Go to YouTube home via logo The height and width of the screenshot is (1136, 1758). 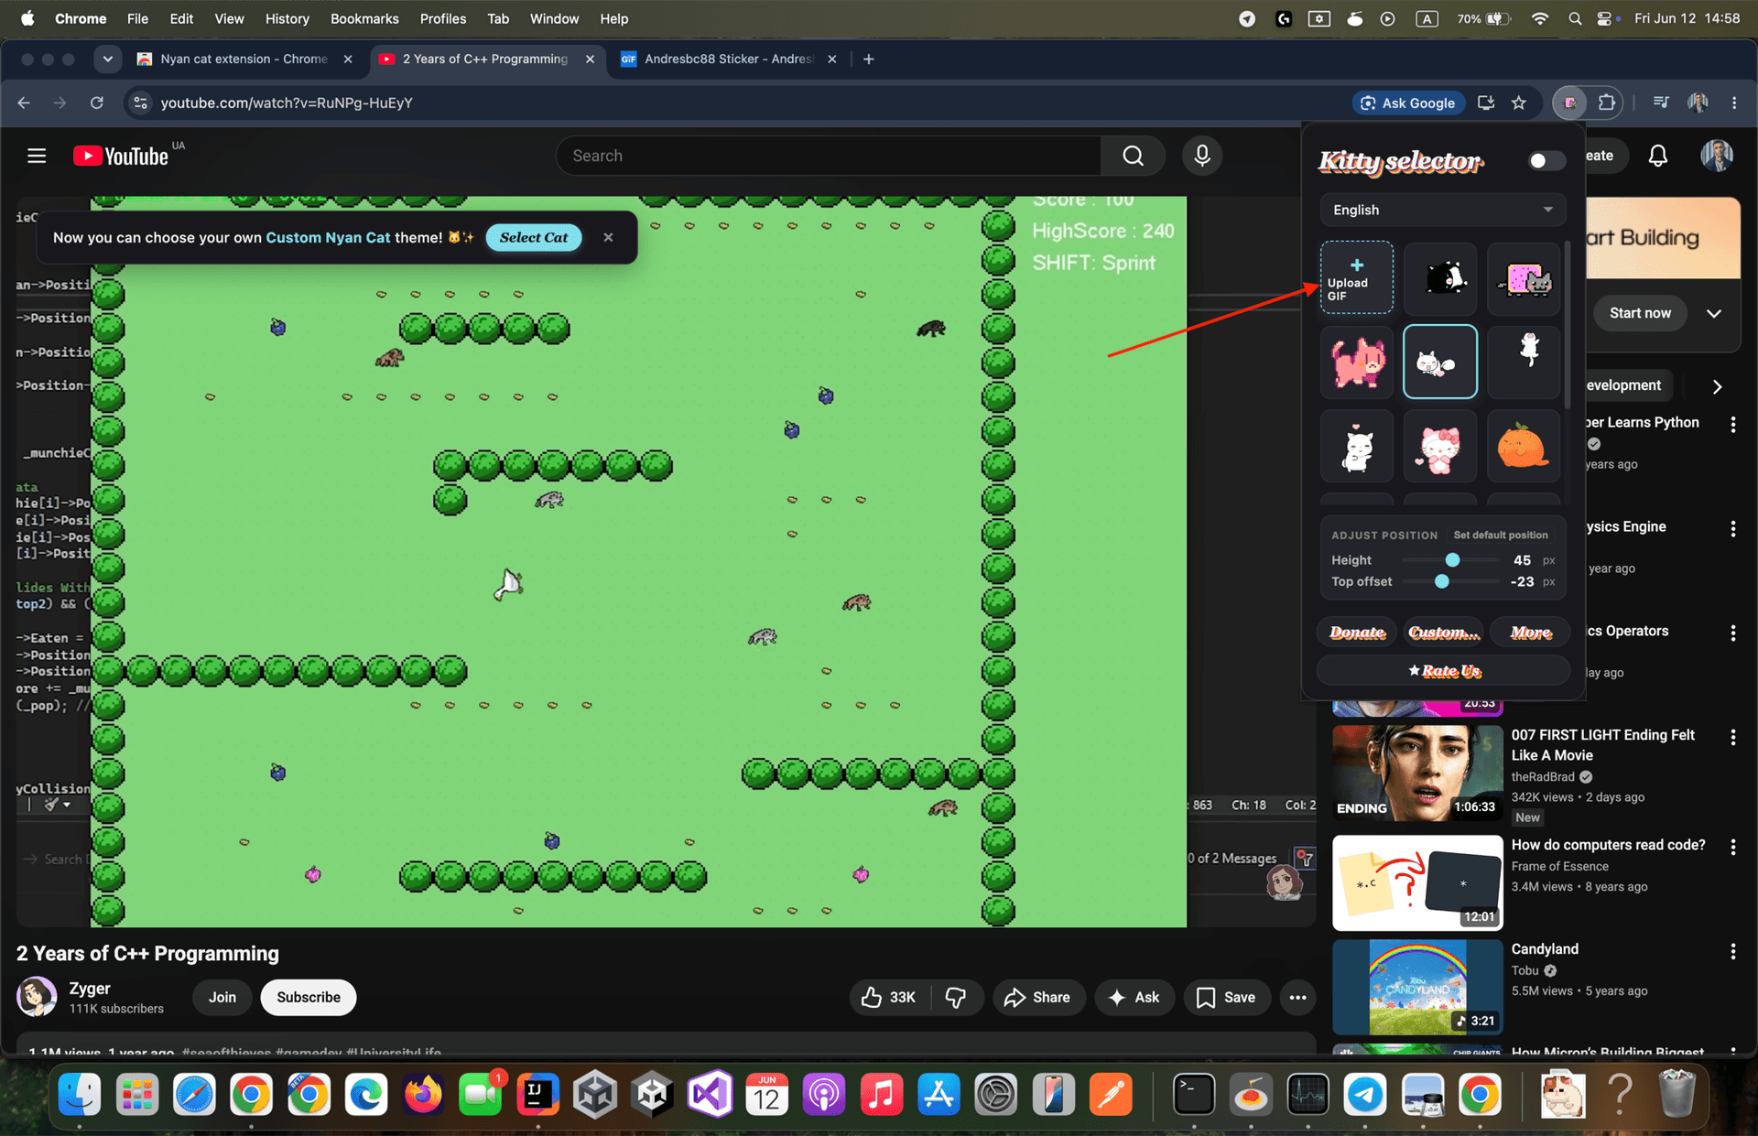coord(122,156)
